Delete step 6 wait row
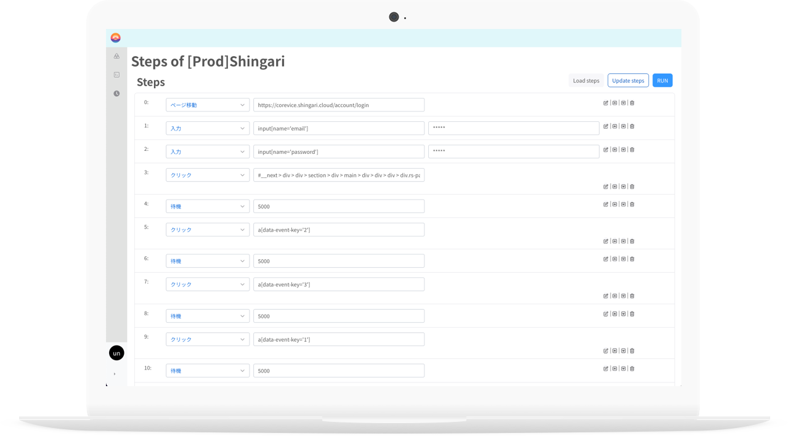This screenshot has width=788, height=436. click(x=632, y=259)
